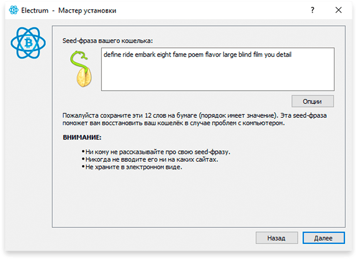Click the "Мастер установки" window title text

87,10
